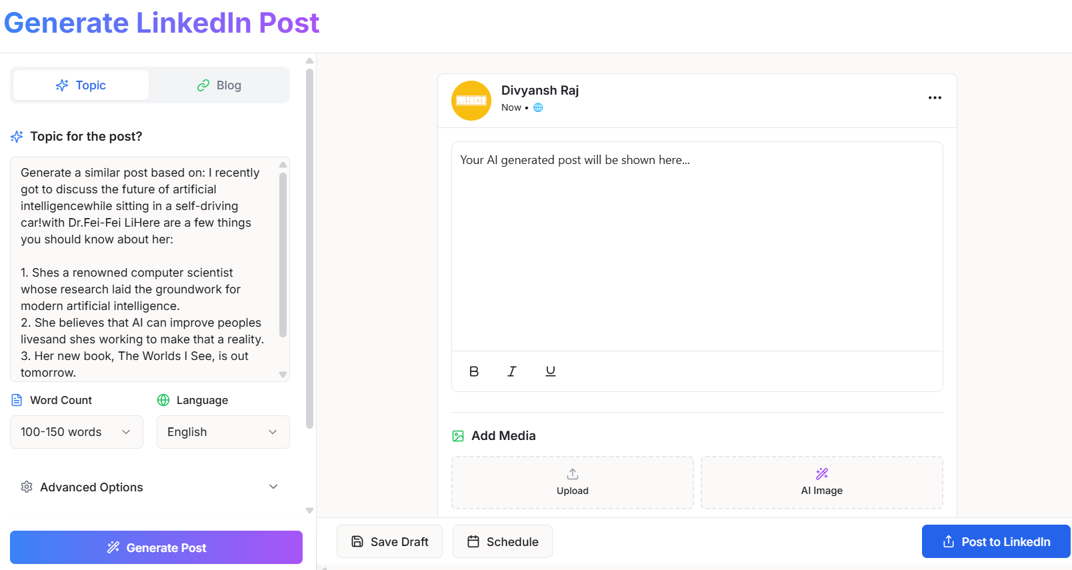This screenshot has width=1072, height=570.
Task: Click the Schedule button
Action: click(503, 541)
